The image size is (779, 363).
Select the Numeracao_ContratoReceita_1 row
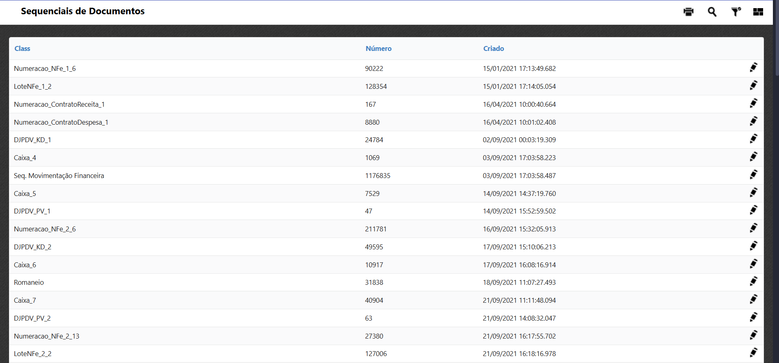59,104
